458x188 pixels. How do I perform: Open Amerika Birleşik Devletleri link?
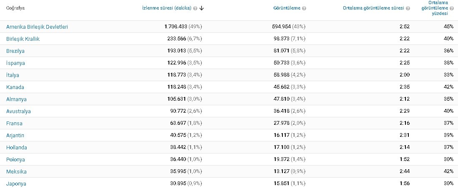click(x=37, y=27)
